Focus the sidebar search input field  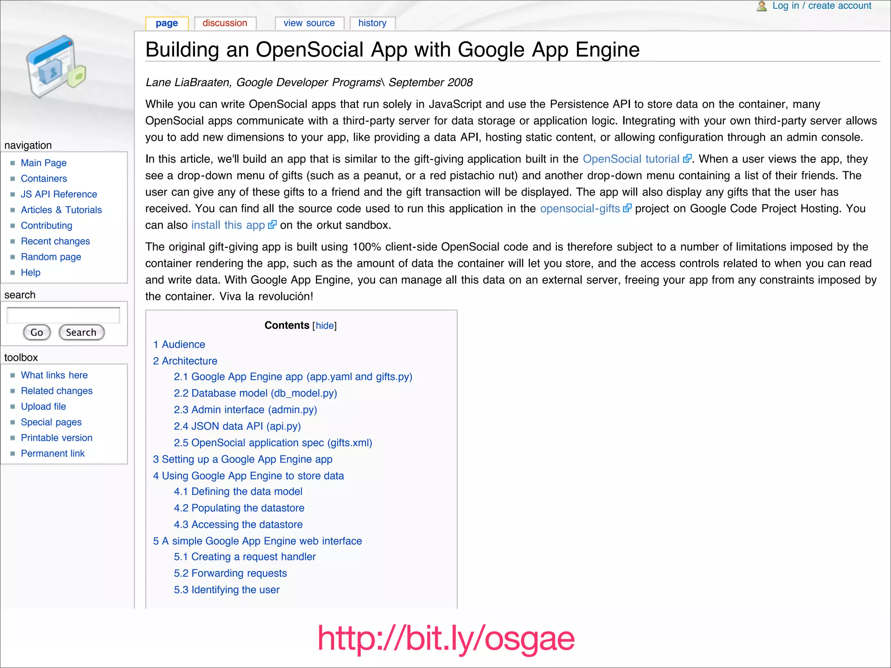pos(64,315)
